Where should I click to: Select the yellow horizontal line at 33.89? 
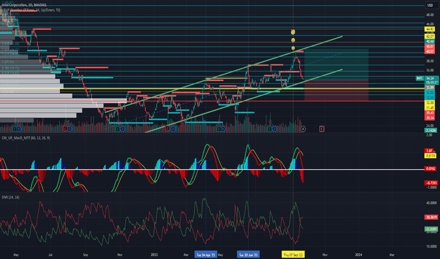click(212, 89)
